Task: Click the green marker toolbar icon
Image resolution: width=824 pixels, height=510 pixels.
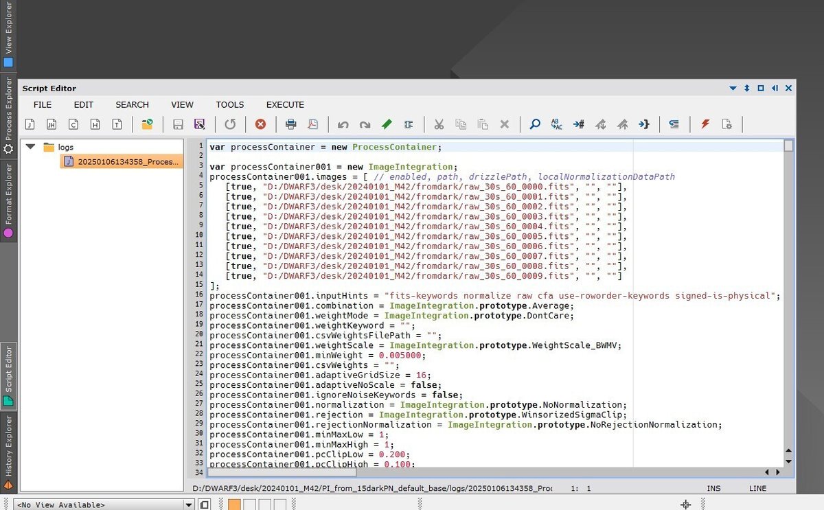Action: pyautogui.click(x=387, y=124)
